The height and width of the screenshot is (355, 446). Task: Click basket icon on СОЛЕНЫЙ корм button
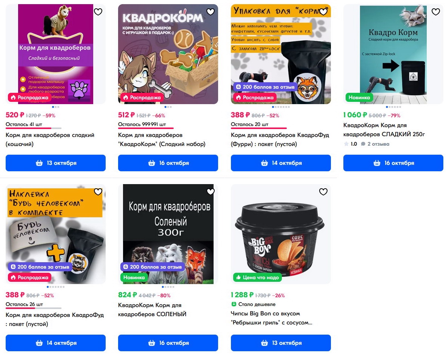coord(152,343)
